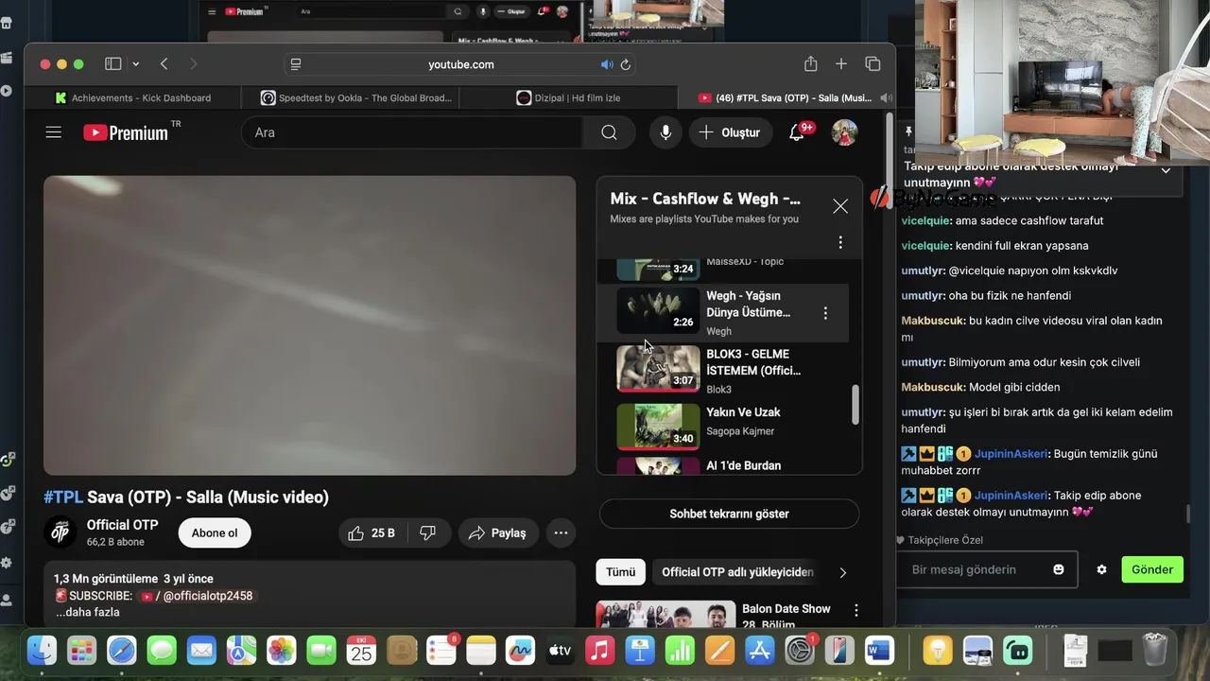Focus the Ara search field
This screenshot has width=1210, height=681.
tap(412, 132)
